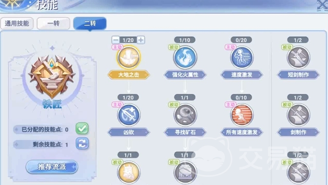Open the 短剑制作 anvil skill icon
Screen dimensions: 328x185
298,57
